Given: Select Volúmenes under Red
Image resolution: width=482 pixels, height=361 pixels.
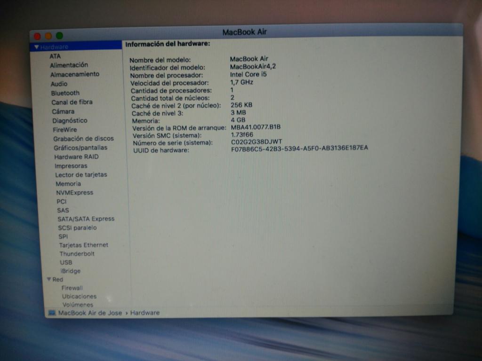Looking at the screenshot, I should 78,305.
